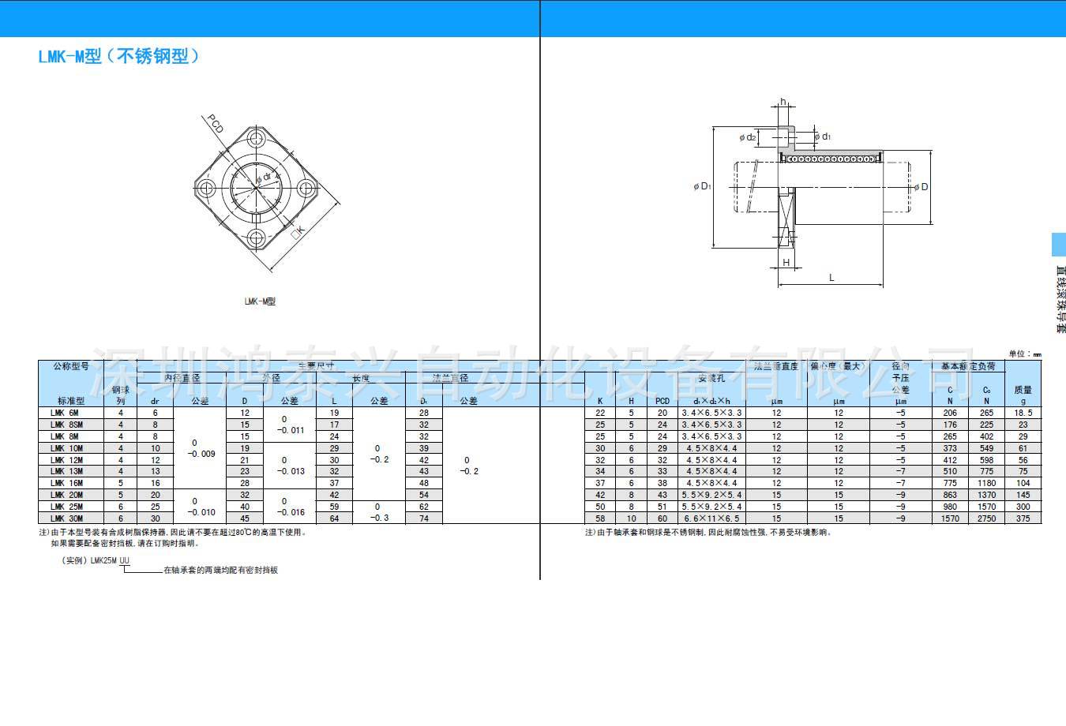Viewport: 1066px width, 726px height.
Task: Click the 单位：mm unit note
Action: point(1025,354)
